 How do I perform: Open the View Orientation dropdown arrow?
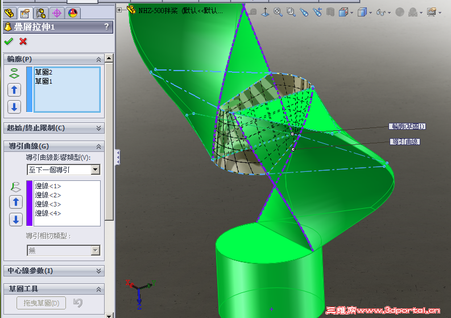tap(352, 13)
